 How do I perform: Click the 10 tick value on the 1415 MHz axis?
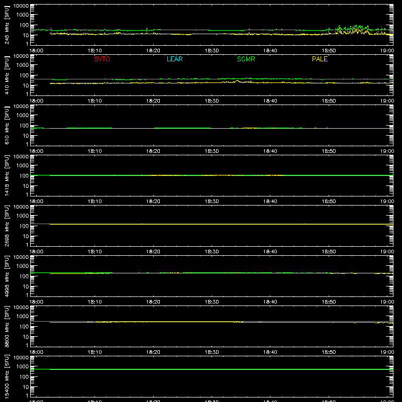(x=26, y=186)
